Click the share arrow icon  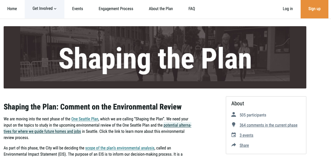(x=234, y=145)
